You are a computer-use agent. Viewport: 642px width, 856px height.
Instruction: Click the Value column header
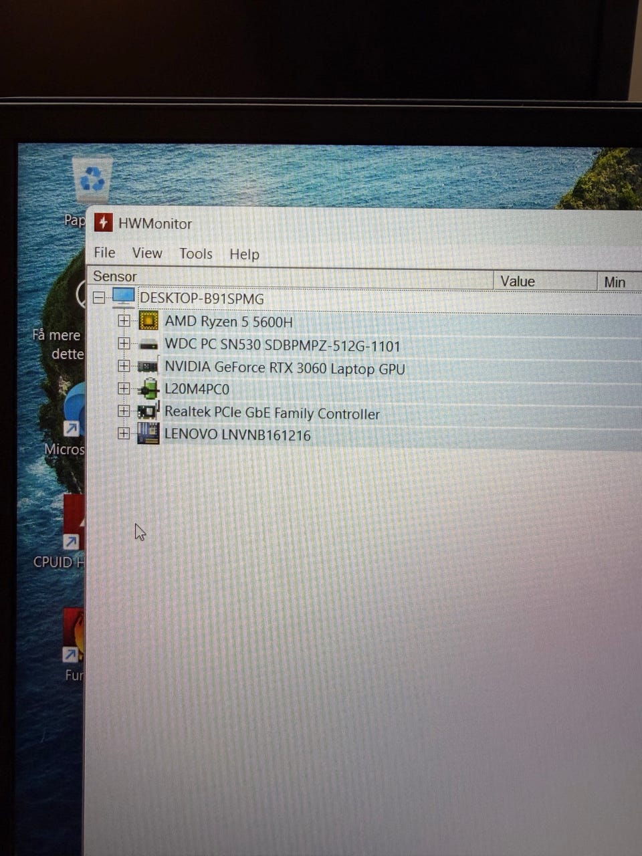(x=518, y=282)
